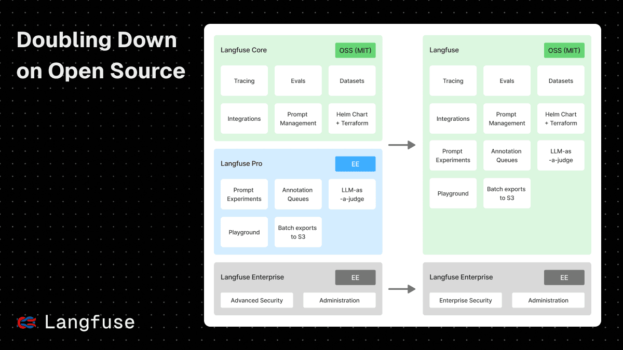Click the Enterprise Security box
623x350 pixels.
click(465, 300)
